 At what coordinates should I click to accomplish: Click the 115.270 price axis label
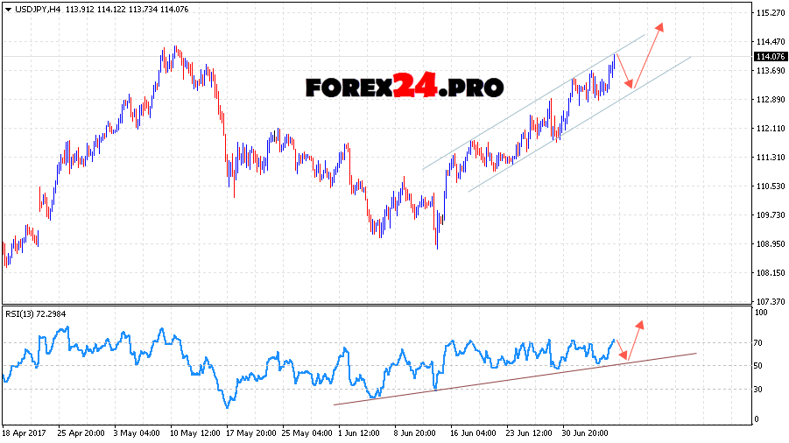(x=769, y=13)
